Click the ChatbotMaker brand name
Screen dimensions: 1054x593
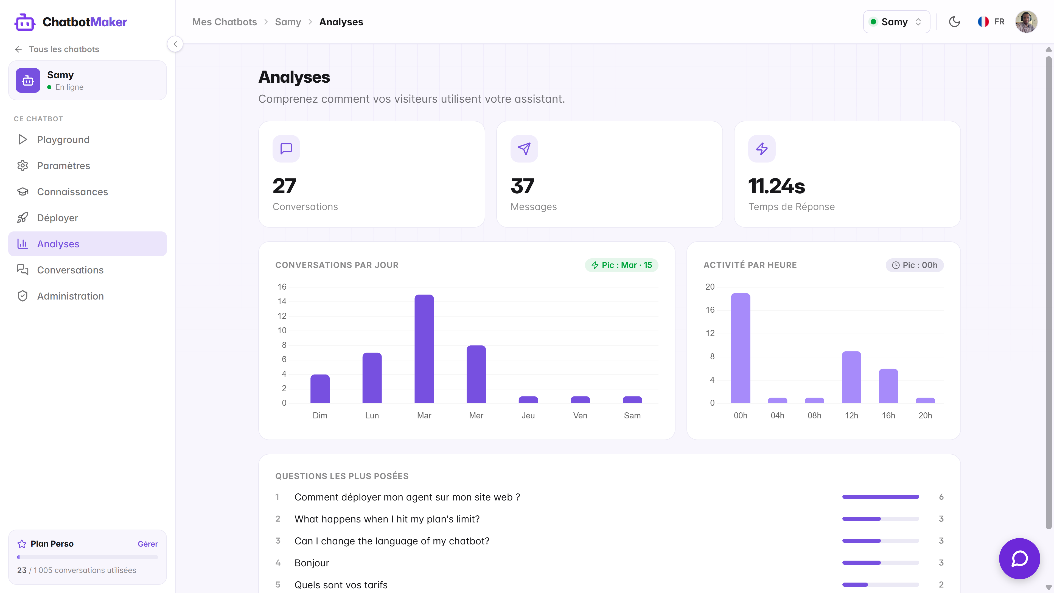click(85, 22)
